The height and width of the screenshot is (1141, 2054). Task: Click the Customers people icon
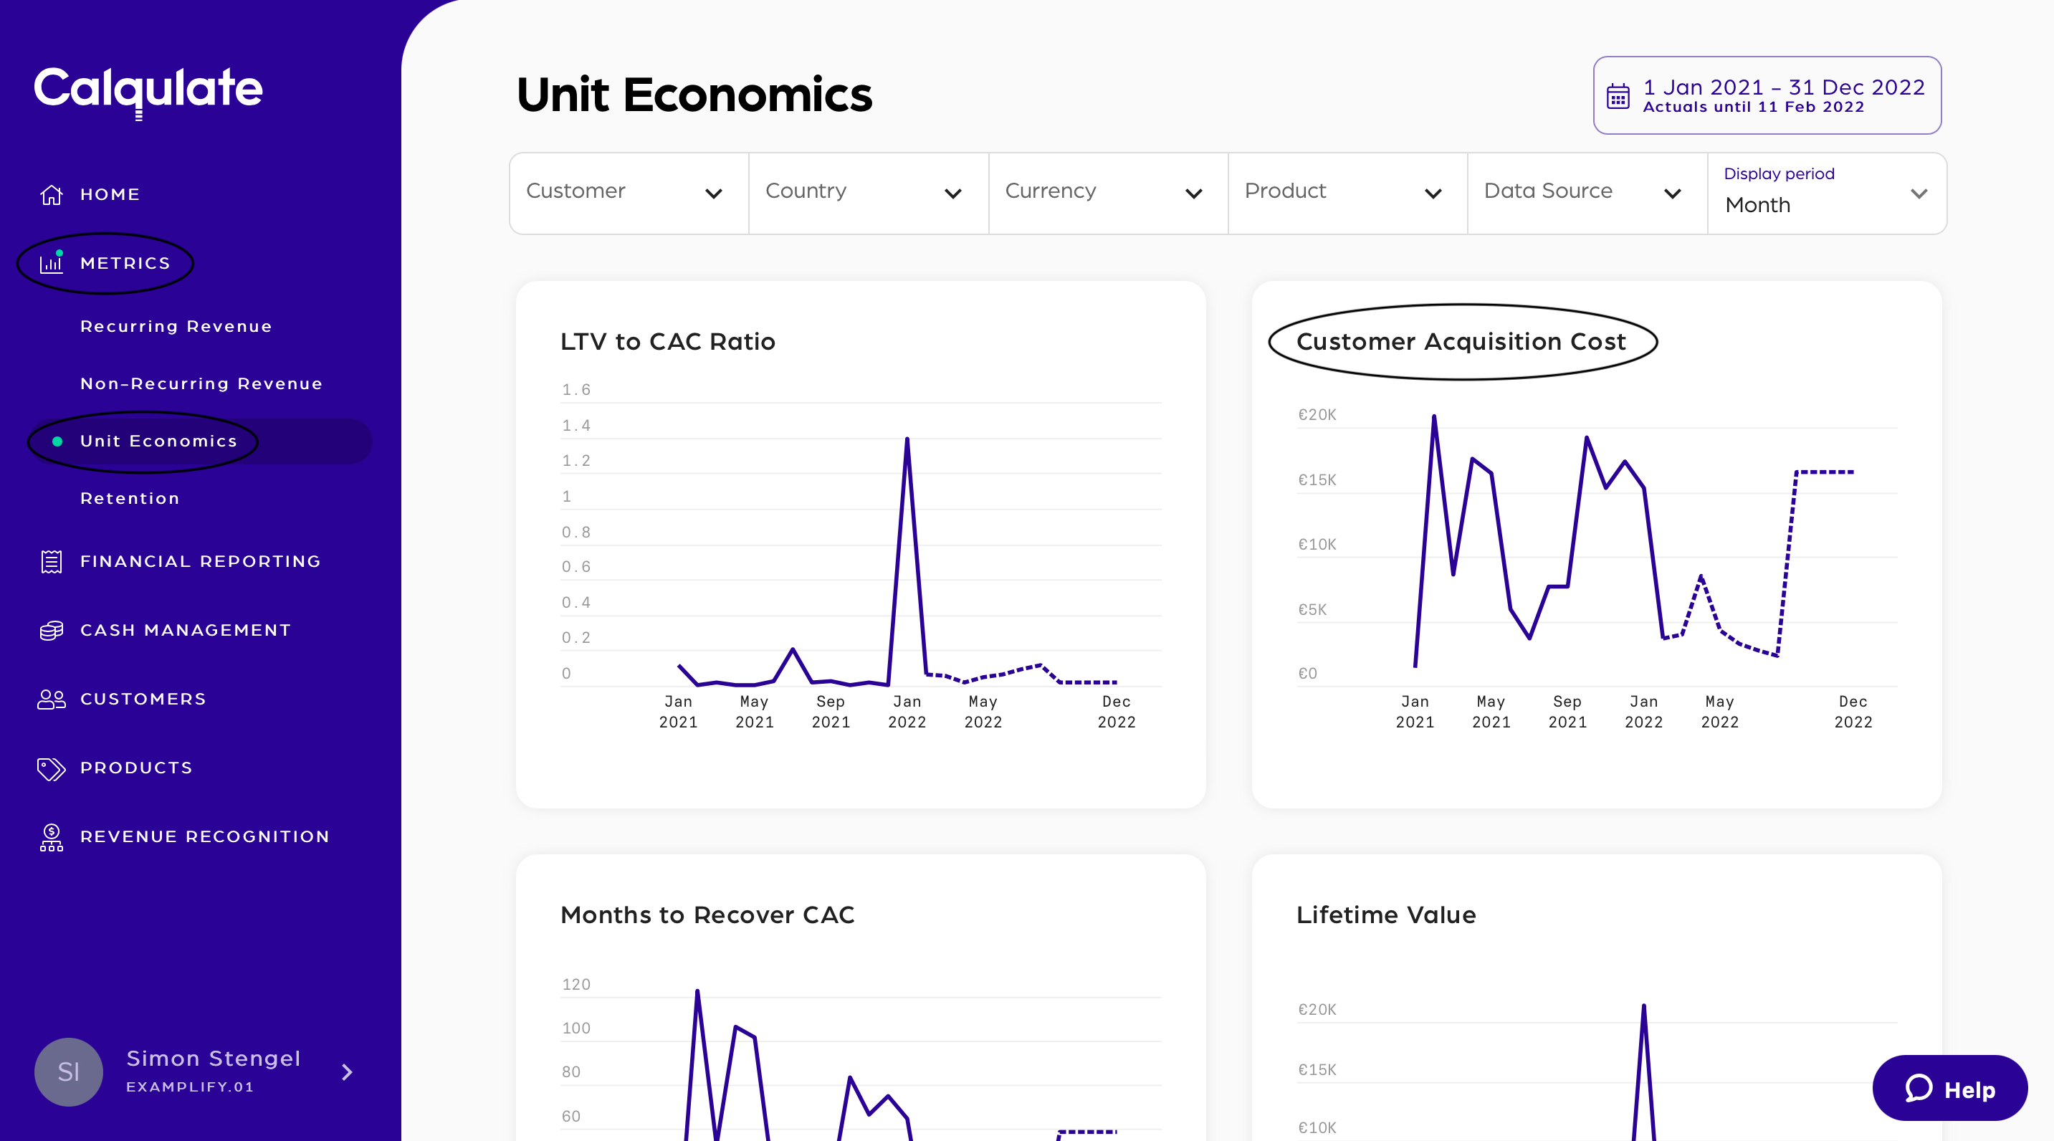click(x=52, y=700)
